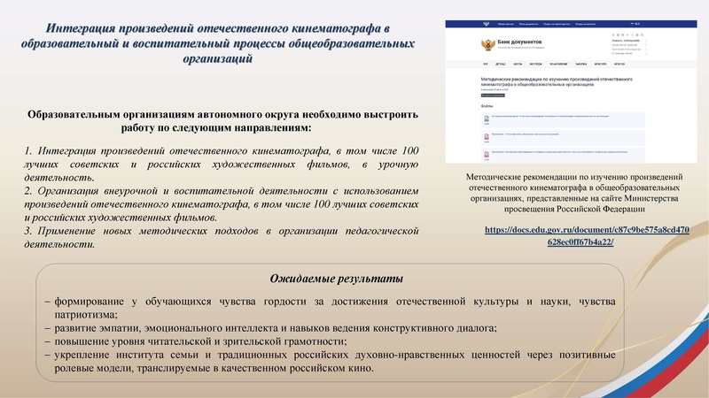Screen dimensions: 709x398
Task: Click the bullet развитие эмпатии, эмоционального интеллекта
Action: coord(271,328)
